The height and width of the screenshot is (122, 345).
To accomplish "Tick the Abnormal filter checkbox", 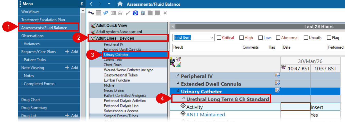I will (x=278, y=38).
